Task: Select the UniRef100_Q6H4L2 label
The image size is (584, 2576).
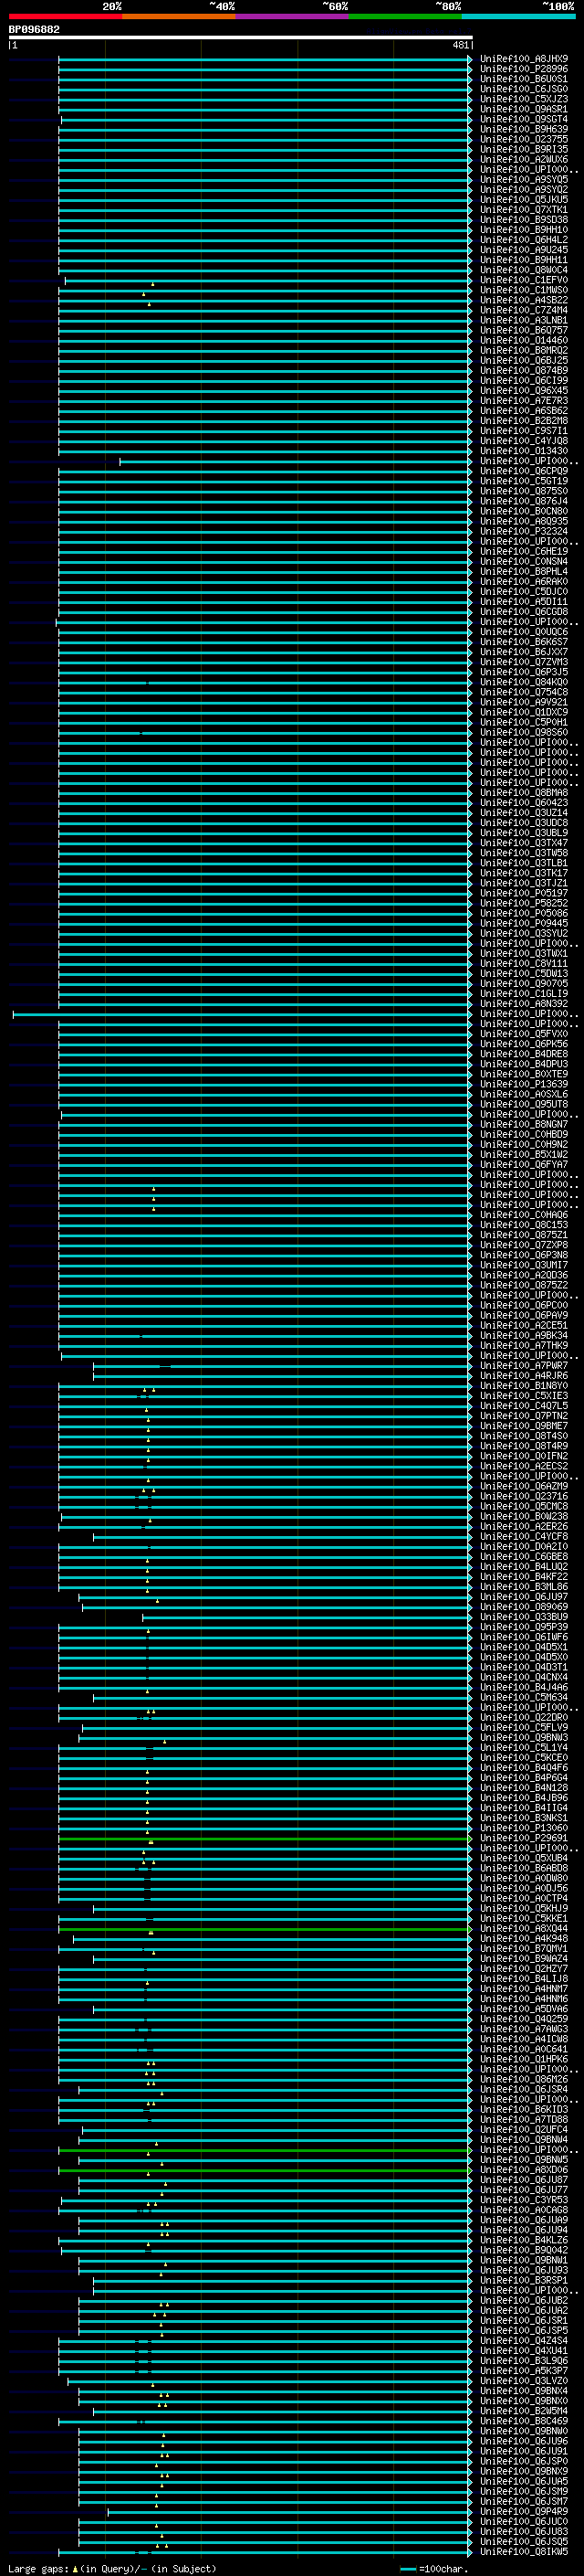Action: (x=524, y=239)
